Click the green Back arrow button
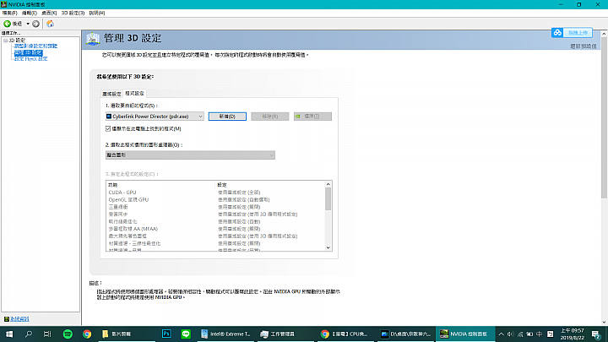This screenshot has height=342, width=608. 7,24
